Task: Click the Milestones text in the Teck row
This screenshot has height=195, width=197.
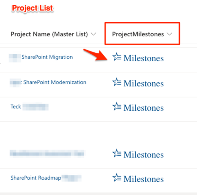Action: (143, 107)
